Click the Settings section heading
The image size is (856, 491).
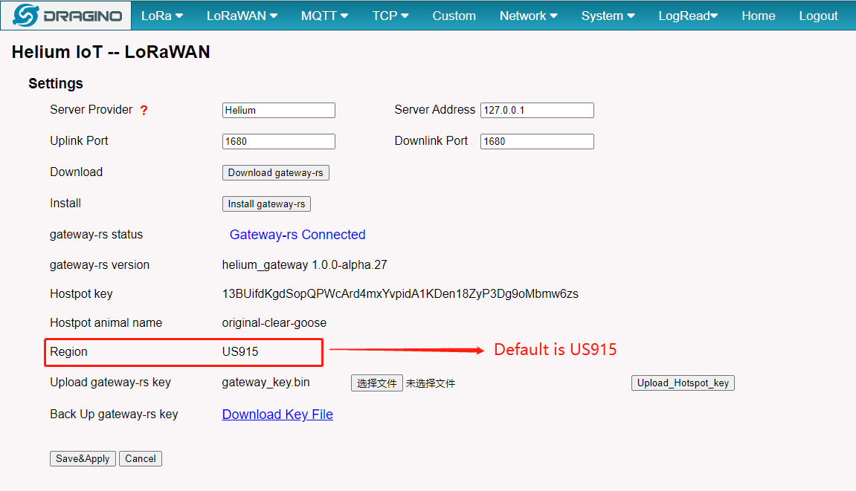pyautogui.click(x=56, y=83)
